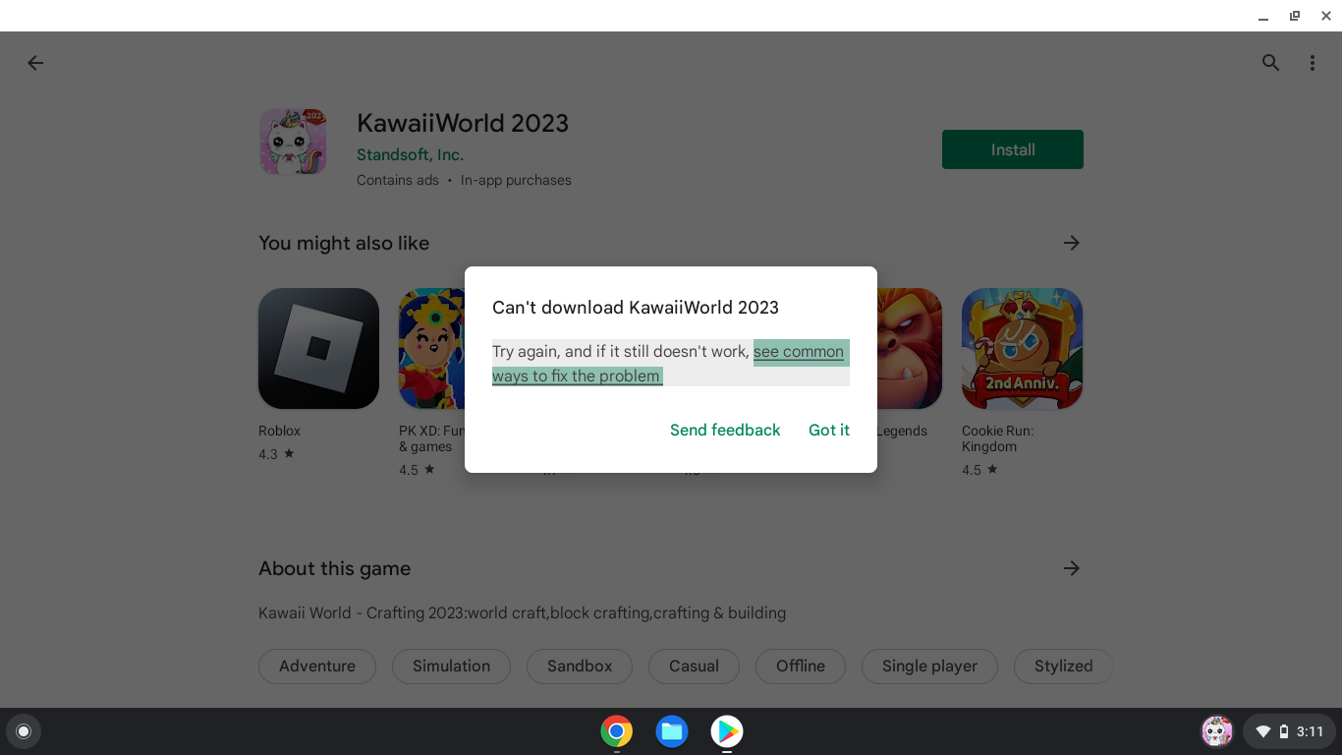Click the Legends game thumbnail
This screenshot has height=755, width=1342.
coord(909,348)
